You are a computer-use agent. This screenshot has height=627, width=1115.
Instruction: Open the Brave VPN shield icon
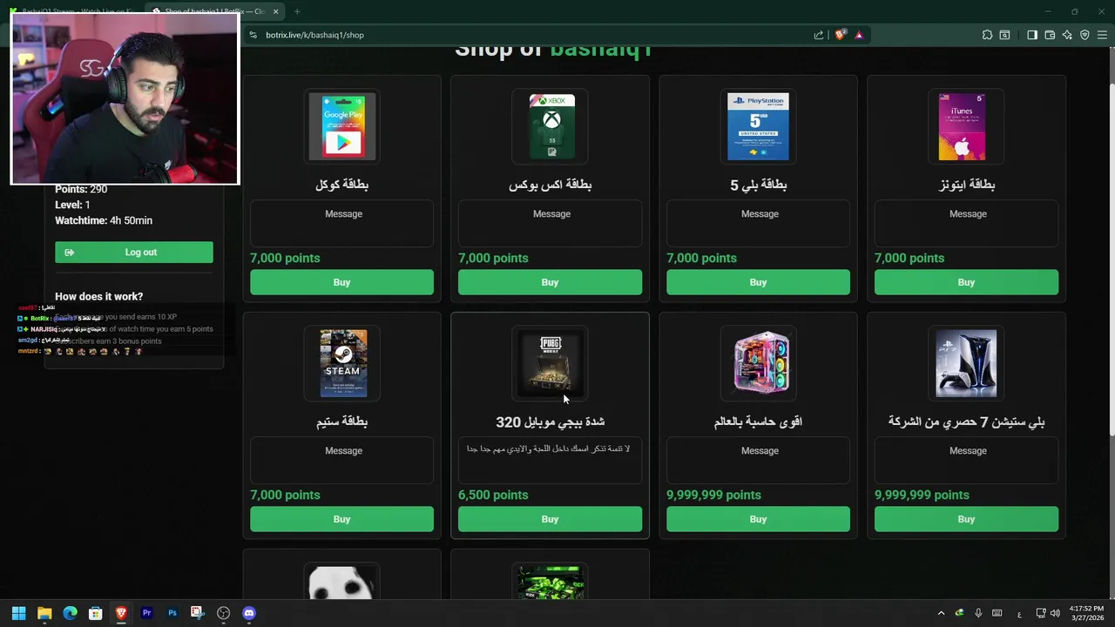click(x=1085, y=35)
